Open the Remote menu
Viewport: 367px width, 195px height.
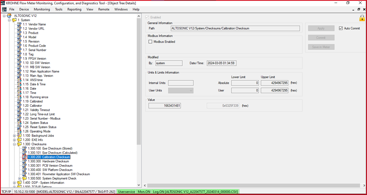(104, 9)
